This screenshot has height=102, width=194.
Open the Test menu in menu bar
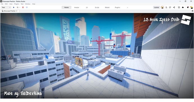click(22, 4)
